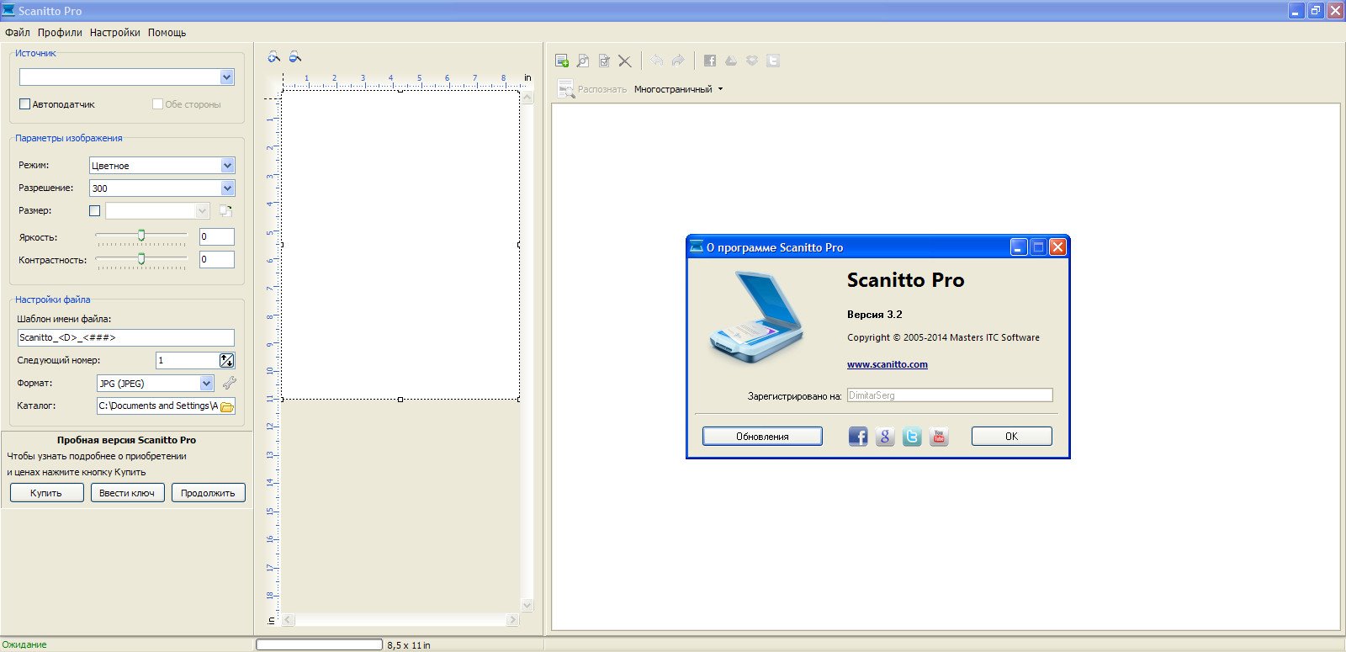Click the Распознать OCR icon
Viewport: 1346px width, 652px height.
coord(566,88)
